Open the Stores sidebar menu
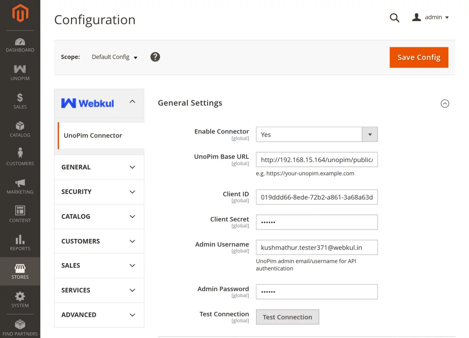 pyautogui.click(x=20, y=272)
